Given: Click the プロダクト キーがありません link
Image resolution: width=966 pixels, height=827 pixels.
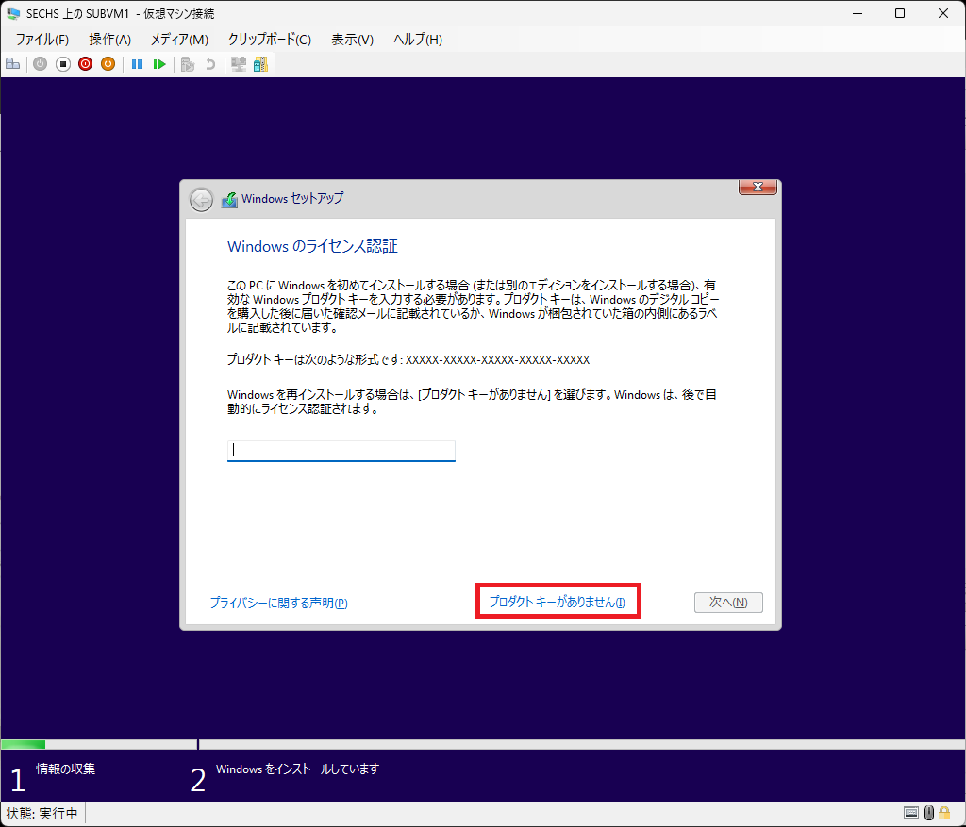Looking at the screenshot, I should click(x=557, y=602).
